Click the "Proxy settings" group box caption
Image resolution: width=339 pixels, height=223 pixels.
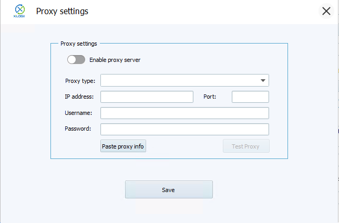click(79, 44)
